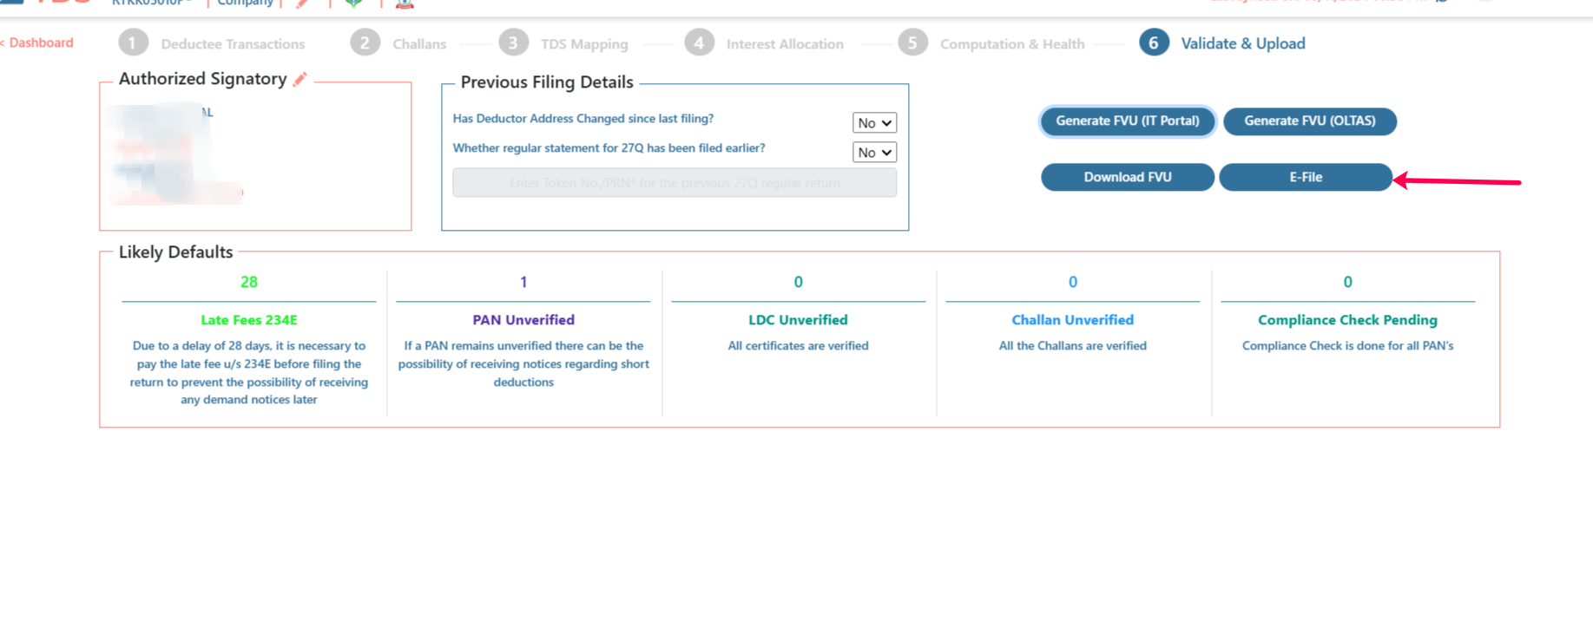
Task: Click the Likely Defaults section heading
Action: click(175, 252)
